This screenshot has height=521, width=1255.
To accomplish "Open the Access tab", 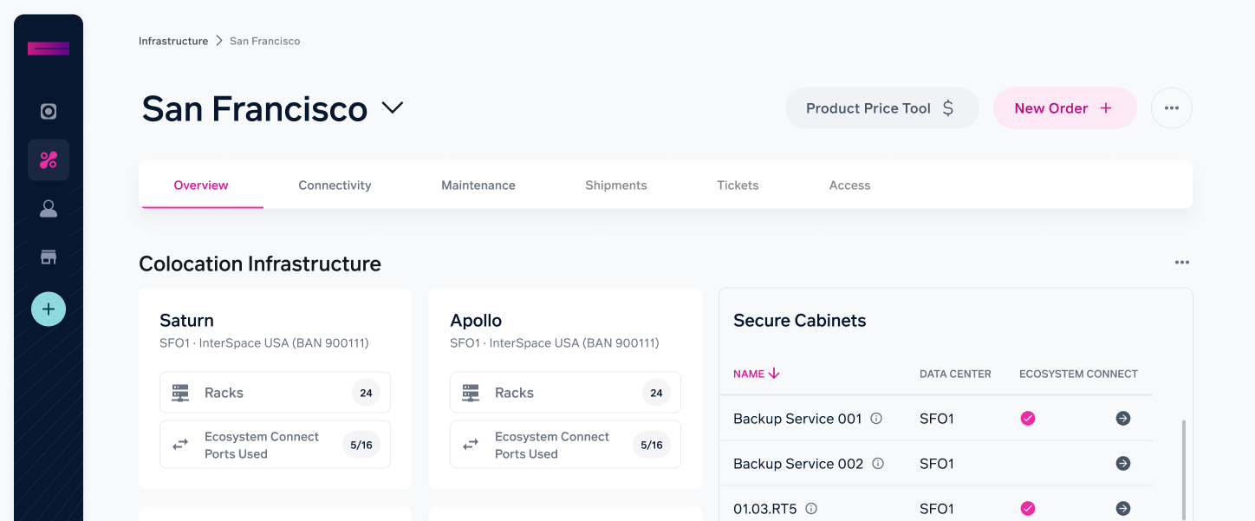I will 849,186.
